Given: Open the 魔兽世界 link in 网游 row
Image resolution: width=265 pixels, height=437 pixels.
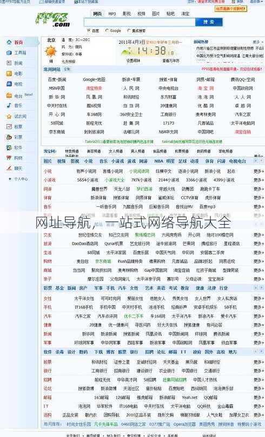Looking at the screenshot, I should (100, 189).
